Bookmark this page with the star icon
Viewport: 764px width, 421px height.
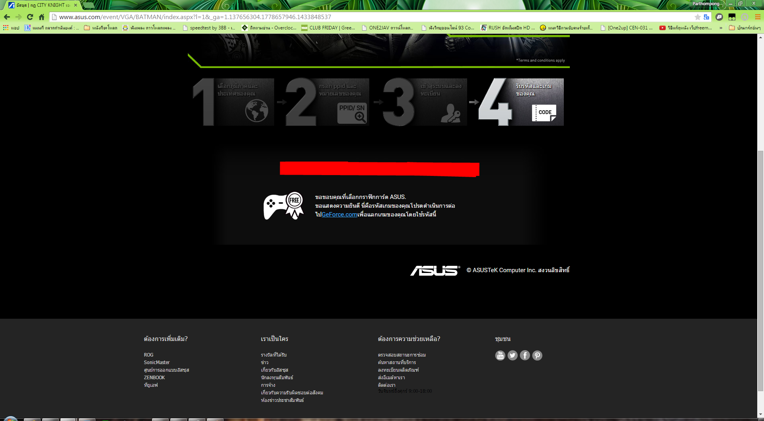[698, 17]
